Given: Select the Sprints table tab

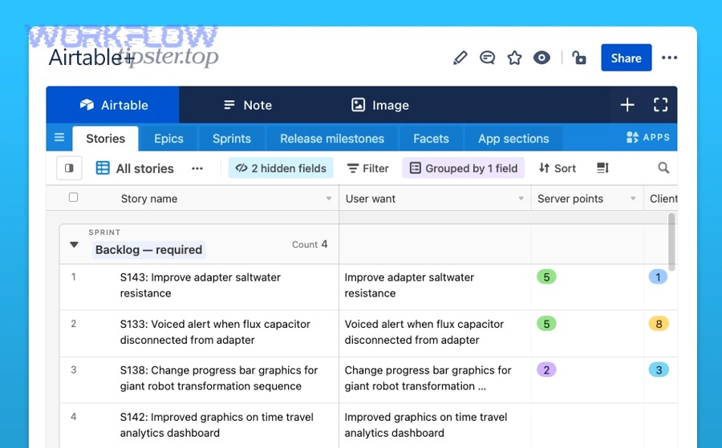Looking at the screenshot, I should click(232, 139).
